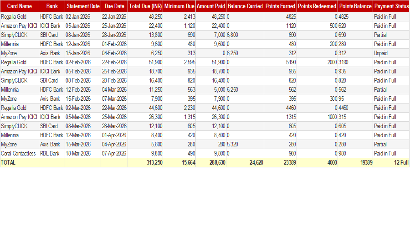
Task: Select the Points Redeemed header
Action: (317, 6)
